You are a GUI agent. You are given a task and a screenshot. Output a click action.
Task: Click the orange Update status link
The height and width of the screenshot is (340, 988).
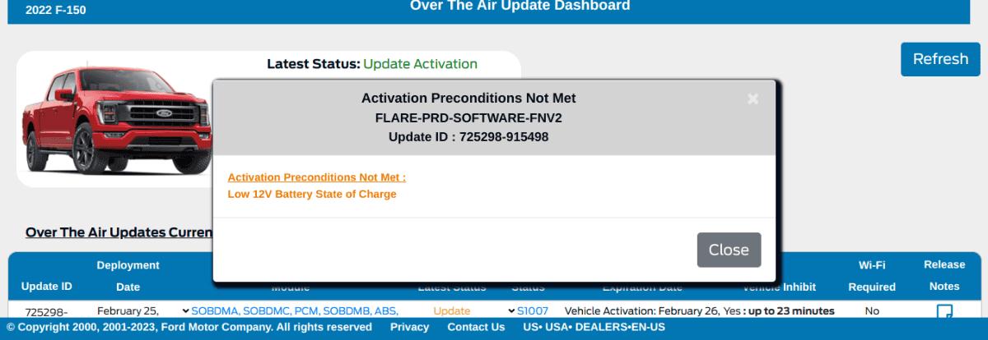[451, 311]
